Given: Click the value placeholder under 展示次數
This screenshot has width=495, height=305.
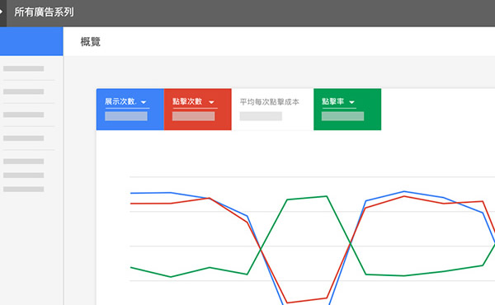Looking at the screenshot, I should tap(126, 116).
